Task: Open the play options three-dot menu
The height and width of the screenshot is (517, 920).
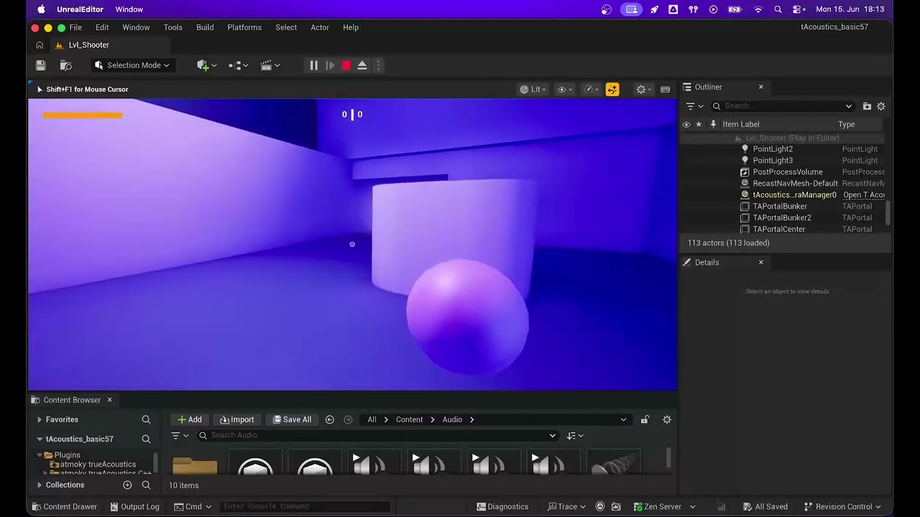Action: (378, 65)
